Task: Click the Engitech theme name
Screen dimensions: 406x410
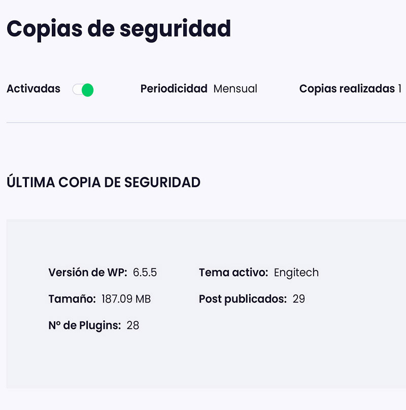Action: click(296, 273)
